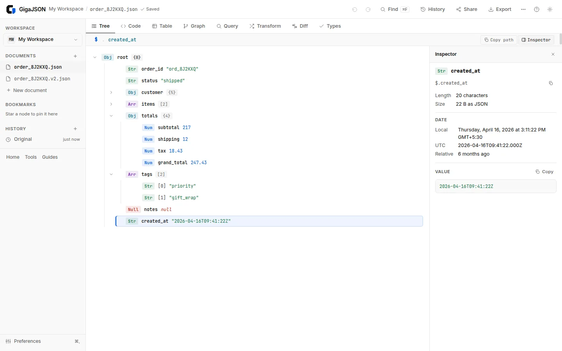Click the GigaJSON logo icon

click(11, 9)
